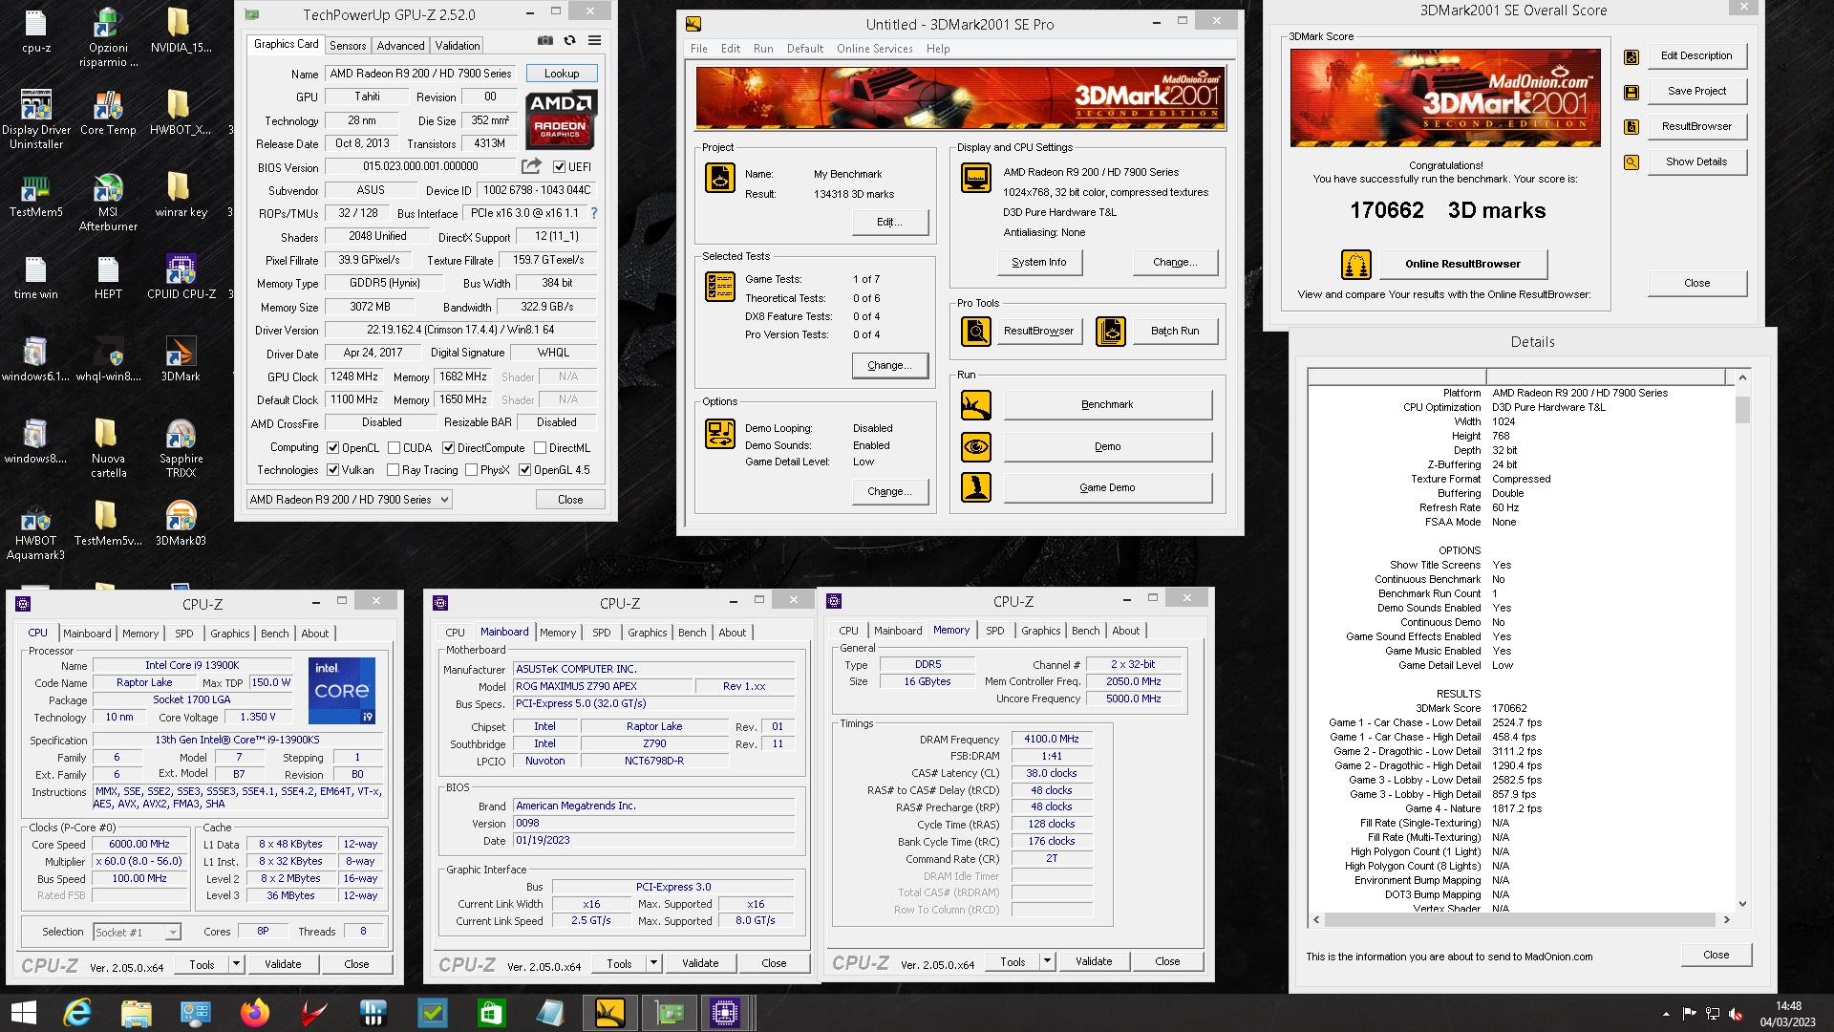The width and height of the screenshot is (1834, 1032).
Task: Open the Bench tab in the CPU-Z CPU window
Action: [274, 634]
